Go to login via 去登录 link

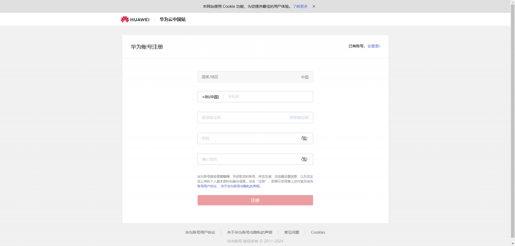tap(374, 46)
